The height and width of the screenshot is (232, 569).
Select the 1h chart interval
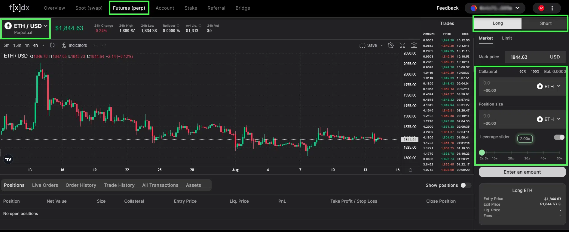click(27, 45)
